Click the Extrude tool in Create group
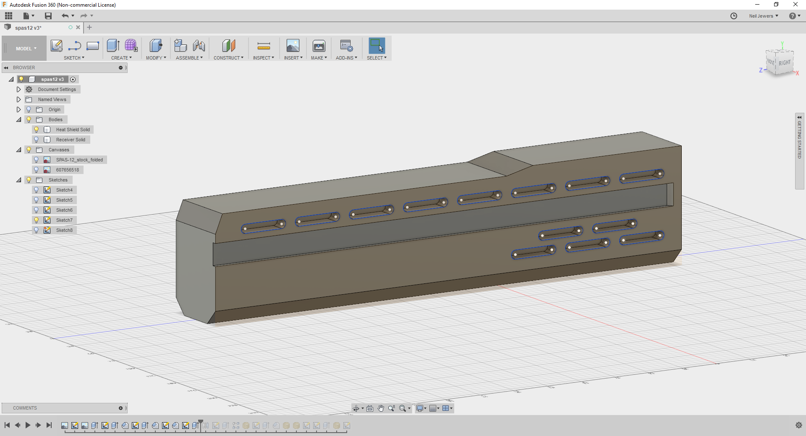Image resolution: width=806 pixels, height=436 pixels. click(x=113, y=46)
